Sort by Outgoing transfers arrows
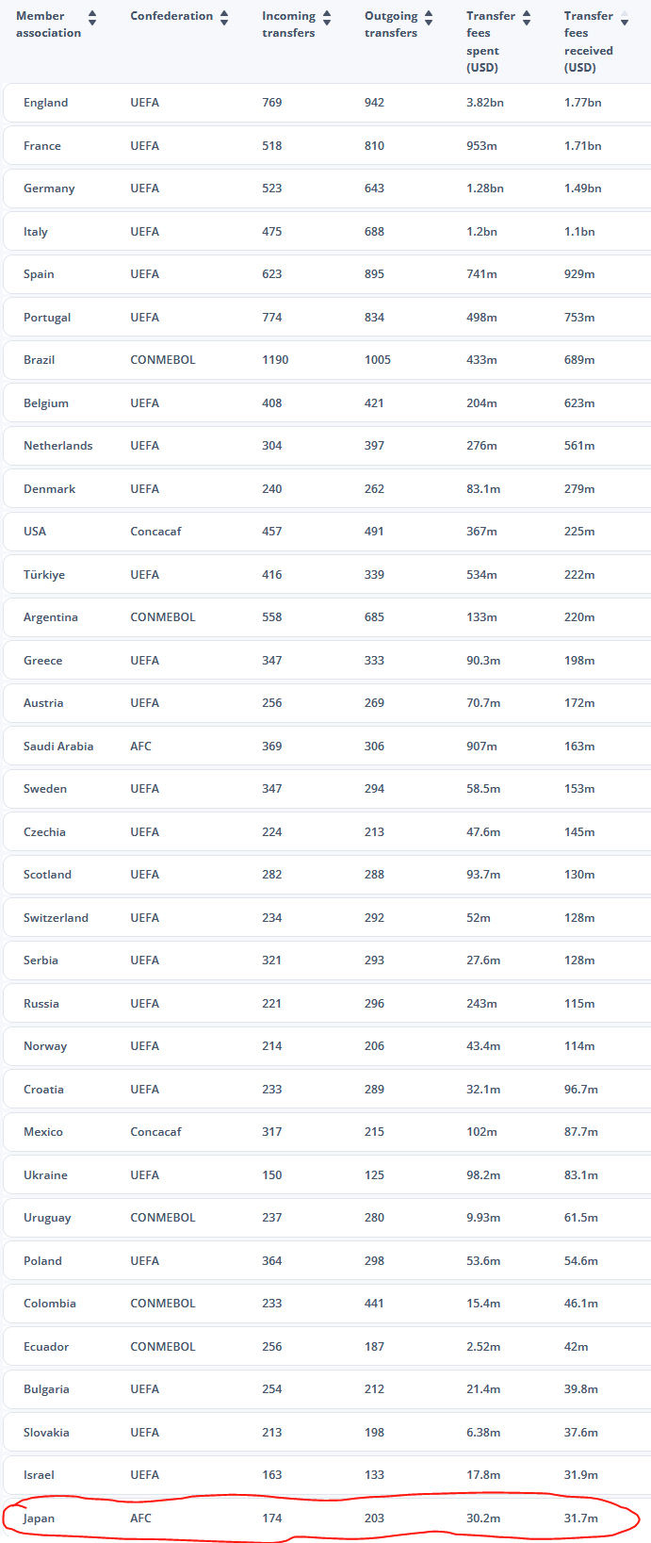Image resolution: width=651 pixels, height=1543 pixels. pyautogui.click(x=429, y=18)
